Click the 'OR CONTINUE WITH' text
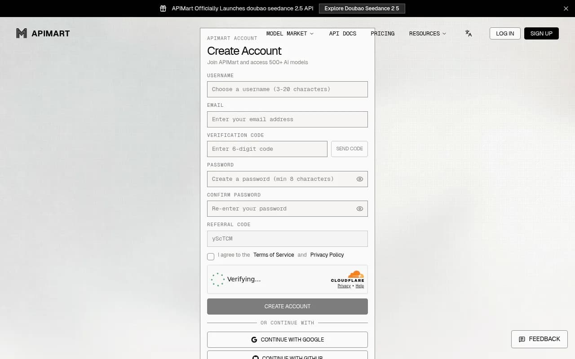Screen dimensions: 575x359 pyautogui.click(x=287, y=323)
